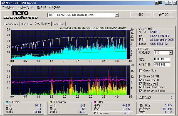This screenshot has height=116, width=178.
Task: Click the PI Failures total 14749
Action: click(81, 112)
